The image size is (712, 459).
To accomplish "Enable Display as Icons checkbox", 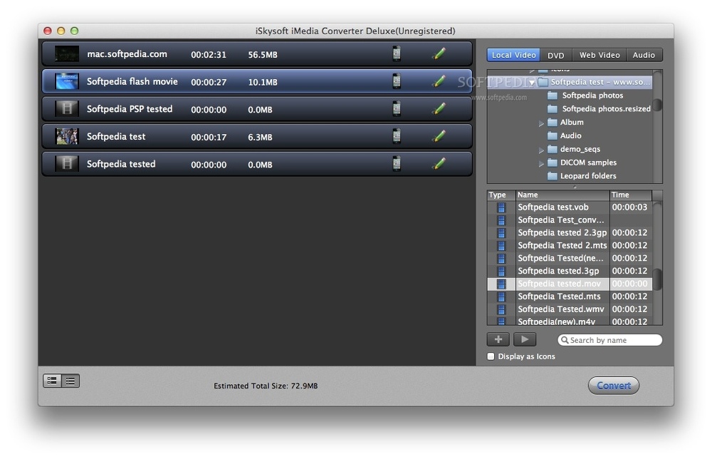I will click(x=491, y=356).
